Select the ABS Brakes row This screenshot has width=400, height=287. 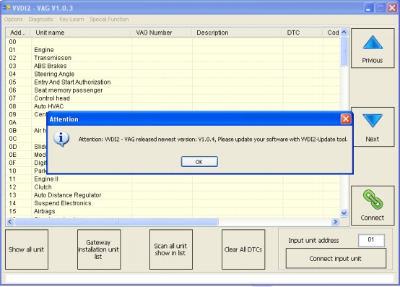(173, 66)
